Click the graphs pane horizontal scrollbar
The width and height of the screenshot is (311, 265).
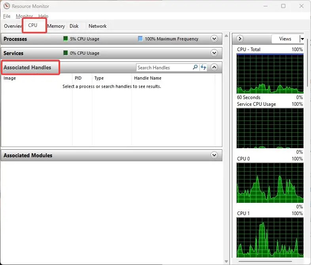click(265, 261)
